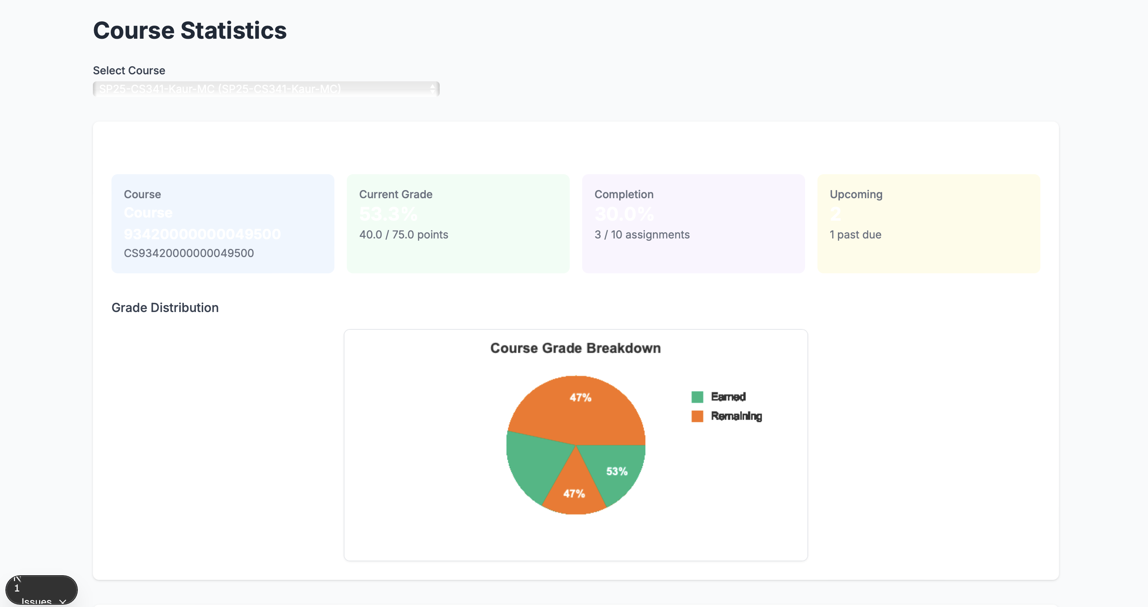Click the Next.js N logo badge

(x=17, y=580)
